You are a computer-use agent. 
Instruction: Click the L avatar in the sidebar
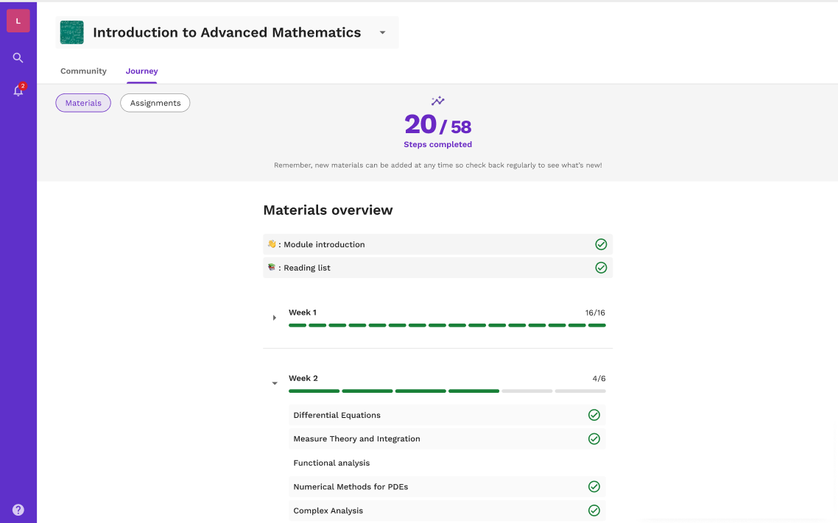pos(18,20)
